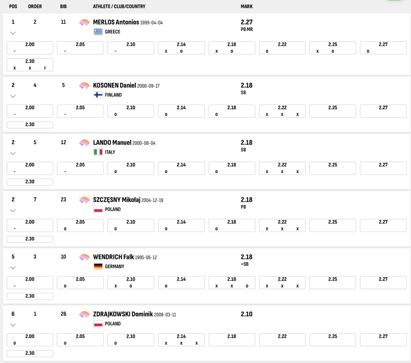Click the logo icon beside WENDRICH Falk

84,257
